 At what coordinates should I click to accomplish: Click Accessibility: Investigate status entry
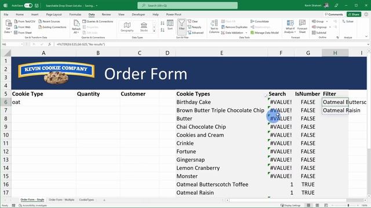pos(33,206)
